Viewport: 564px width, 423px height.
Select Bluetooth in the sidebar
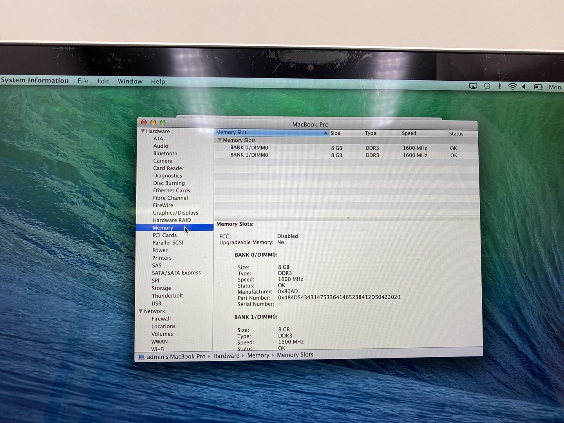(165, 154)
